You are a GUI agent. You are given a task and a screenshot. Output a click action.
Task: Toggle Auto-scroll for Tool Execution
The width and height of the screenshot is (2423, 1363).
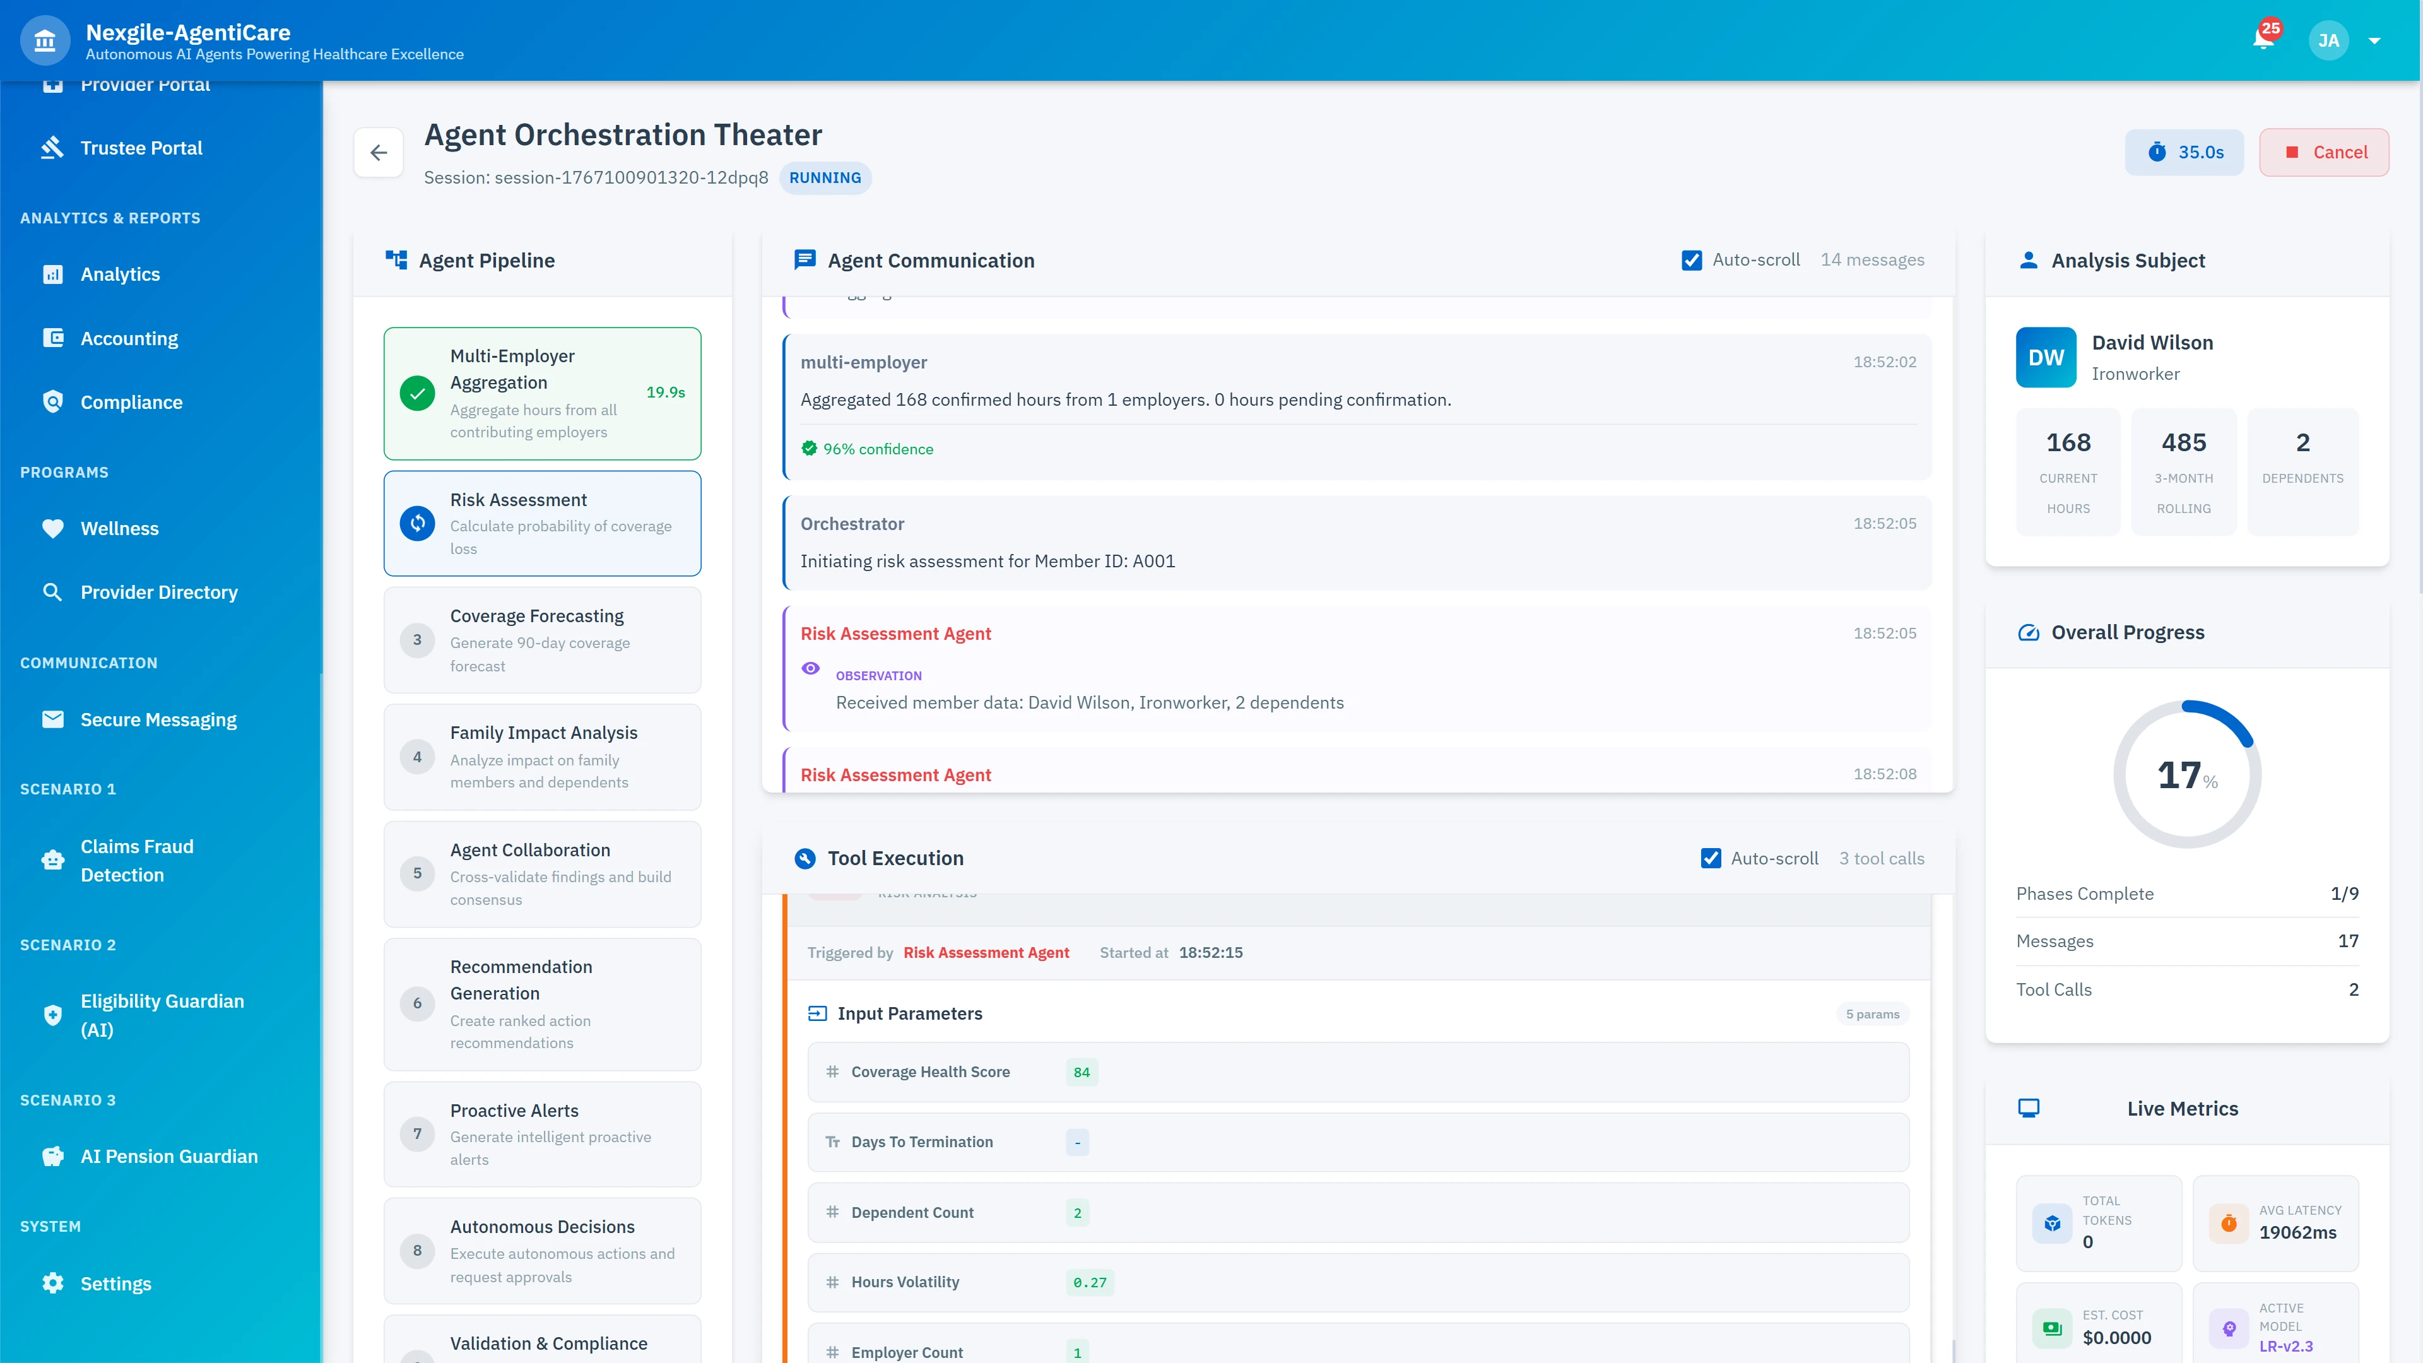(x=1711, y=858)
